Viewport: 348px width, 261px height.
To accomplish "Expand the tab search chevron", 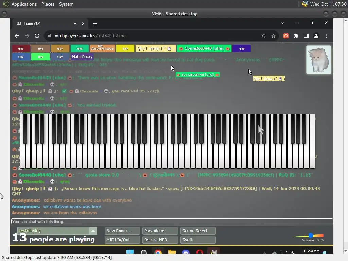I will [x=282, y=23].
